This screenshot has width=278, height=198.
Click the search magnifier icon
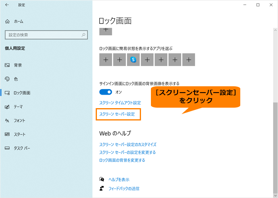tap(83, 35)
